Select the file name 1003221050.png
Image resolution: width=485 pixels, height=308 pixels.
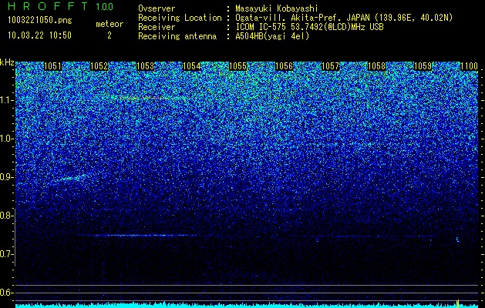40,21
